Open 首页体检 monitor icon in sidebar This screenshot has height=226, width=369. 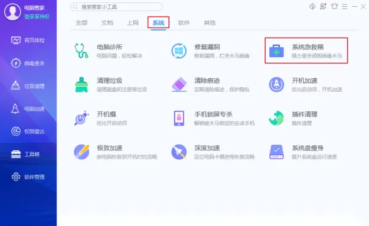[x=16, y=40]
